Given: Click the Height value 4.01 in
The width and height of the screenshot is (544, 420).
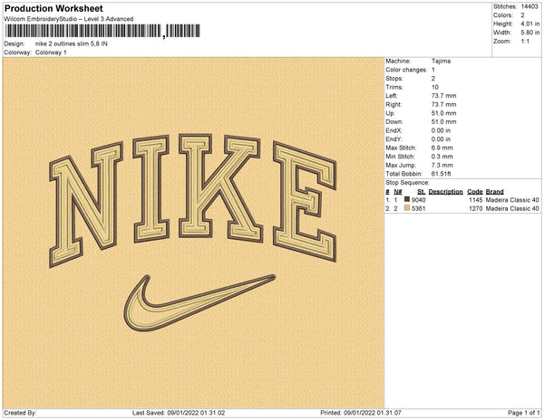Looking at the screenshot, I should 529,24.
